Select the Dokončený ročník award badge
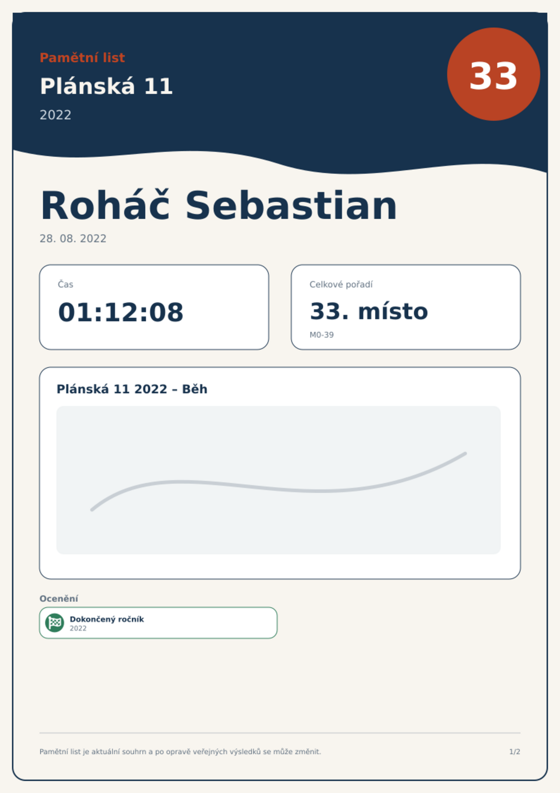 158,622
